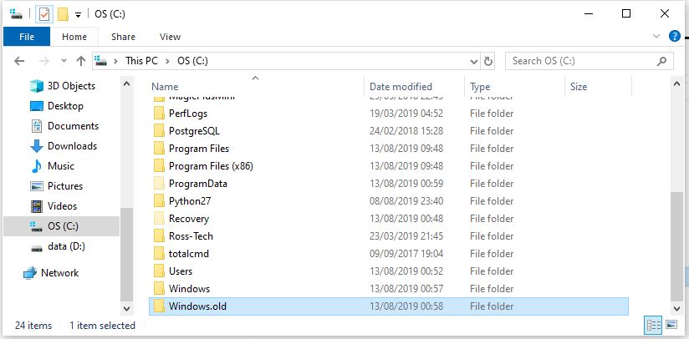689x339 pixels.
Task: Click the drive icon in title bar
Action: pos(16,14)
